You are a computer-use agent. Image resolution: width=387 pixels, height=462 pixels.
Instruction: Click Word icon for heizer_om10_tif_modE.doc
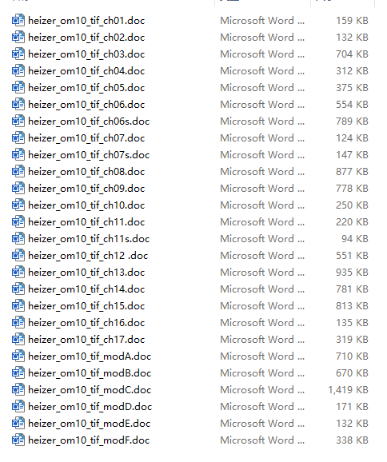18,424
